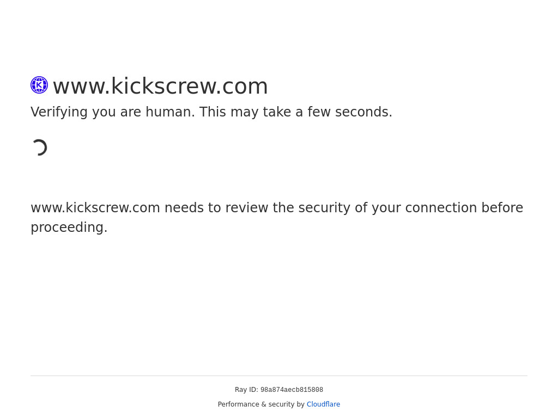Click www.kickscrew.com in the body paragraph
The image size is (558, 418).
pos(95,208)
